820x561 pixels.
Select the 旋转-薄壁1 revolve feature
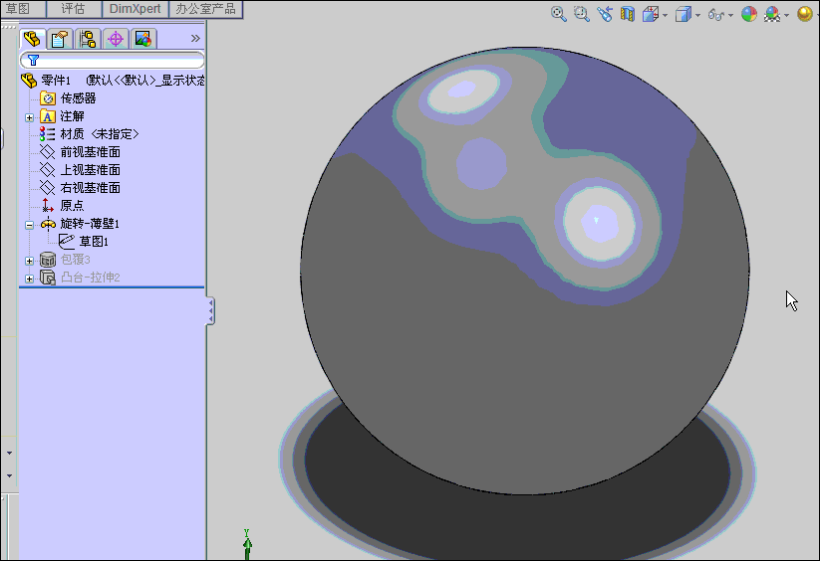tap(90, 224)
